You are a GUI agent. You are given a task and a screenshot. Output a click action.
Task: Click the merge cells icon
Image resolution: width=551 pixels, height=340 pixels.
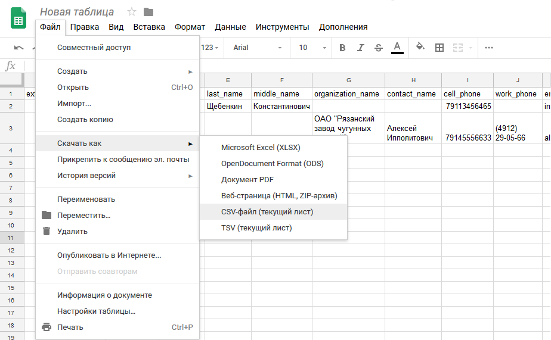click(x=458, y=48)
